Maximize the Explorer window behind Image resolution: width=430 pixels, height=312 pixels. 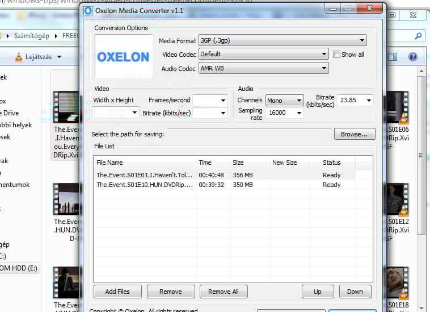click(393, 15)
